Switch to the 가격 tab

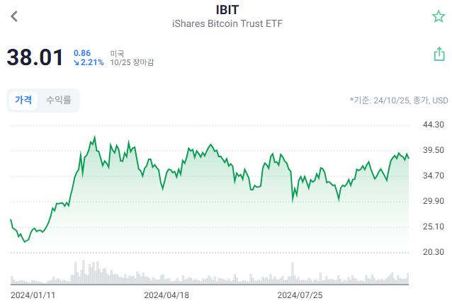coord(23,101)
